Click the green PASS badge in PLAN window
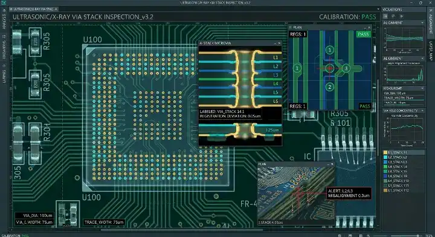The width and height of the screenshot is (435, 237). point(364,34)
